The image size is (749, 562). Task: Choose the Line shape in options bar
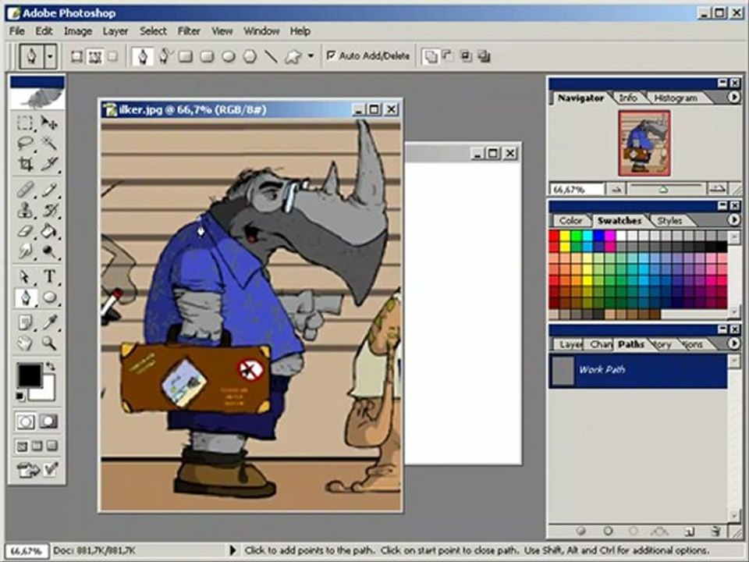click(x=271, y=57)
